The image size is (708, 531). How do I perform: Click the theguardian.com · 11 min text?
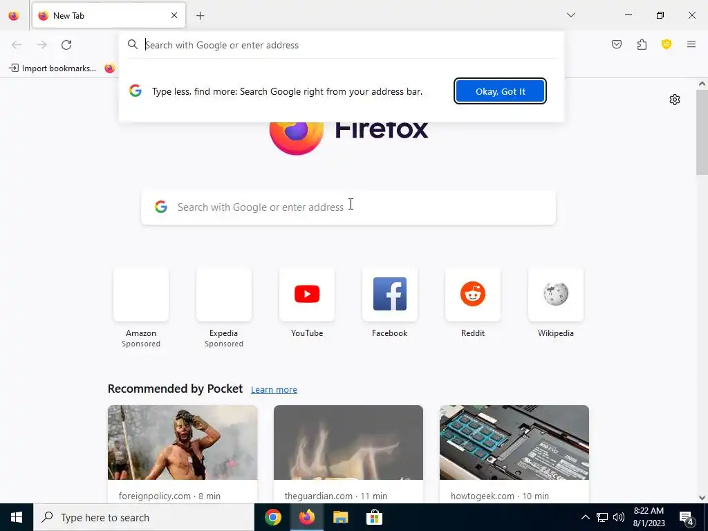click(336, 496)
